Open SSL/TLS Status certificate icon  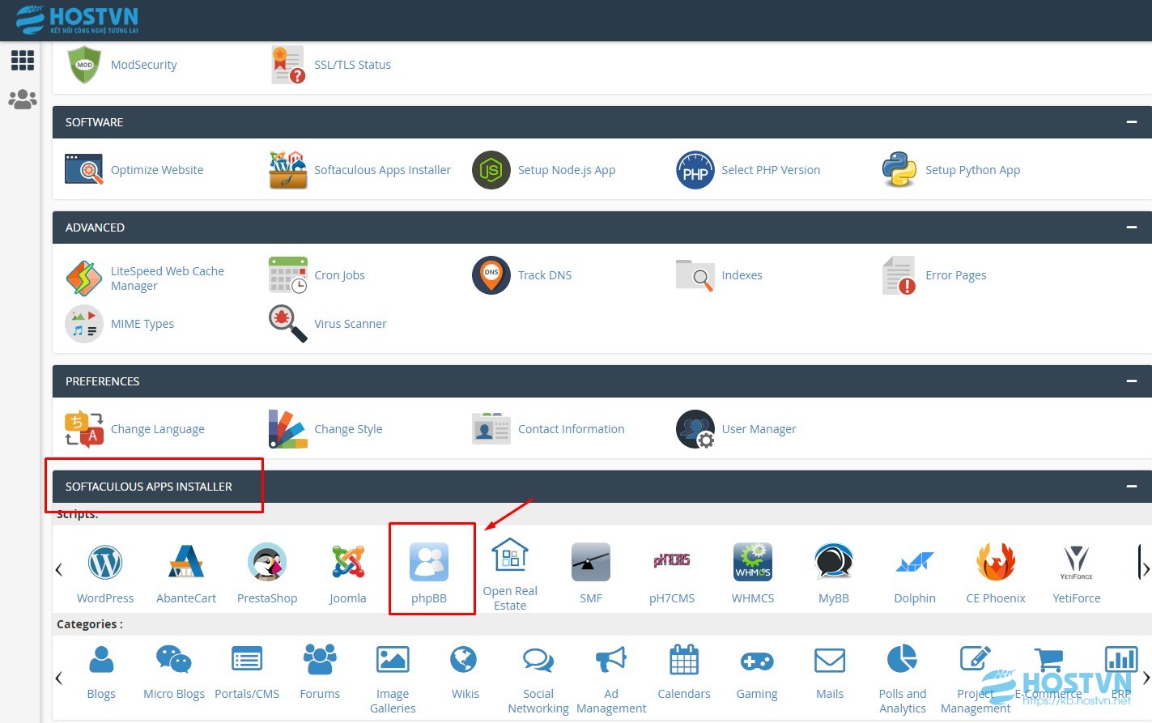pyautogui.click(x=288, y=65)
